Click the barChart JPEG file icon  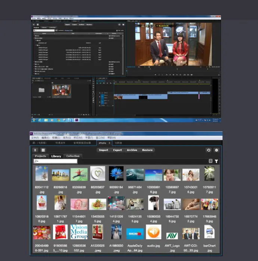coord(209,232)
